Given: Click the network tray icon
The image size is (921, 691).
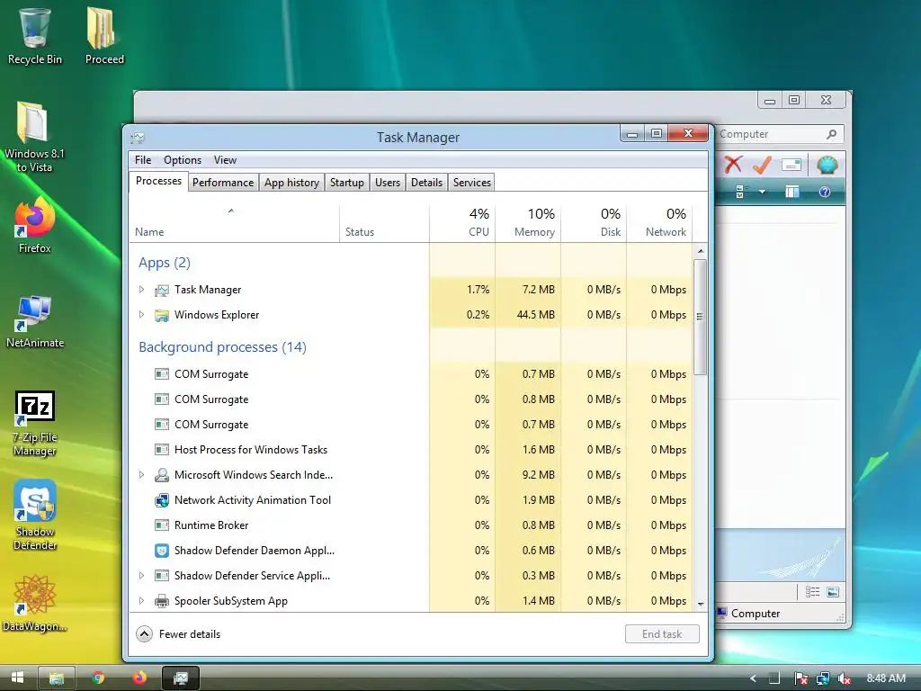Looking at the screenshot, I should tap(822, 678).
